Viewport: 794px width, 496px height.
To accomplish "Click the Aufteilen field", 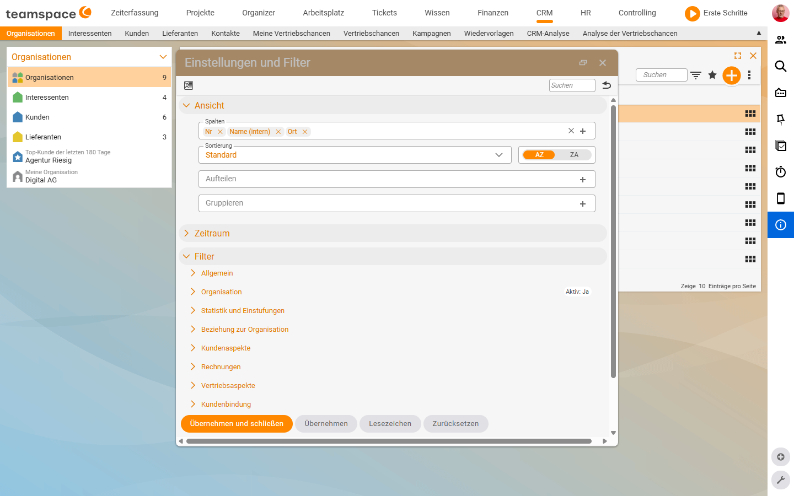I will (396, 179).
